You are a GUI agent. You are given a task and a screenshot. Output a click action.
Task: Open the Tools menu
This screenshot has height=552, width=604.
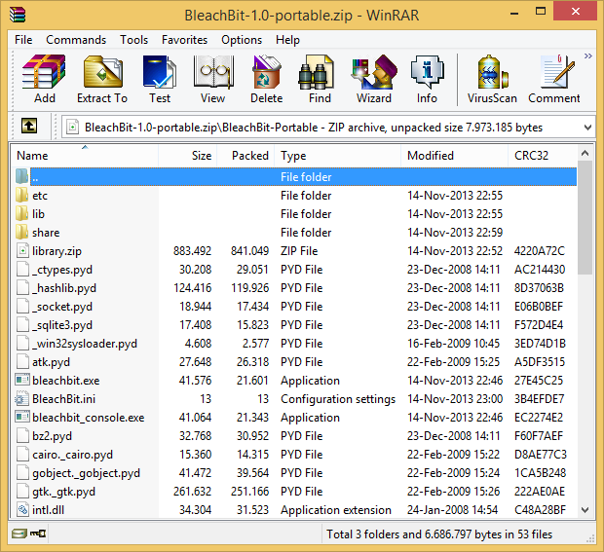click(133, 40)
